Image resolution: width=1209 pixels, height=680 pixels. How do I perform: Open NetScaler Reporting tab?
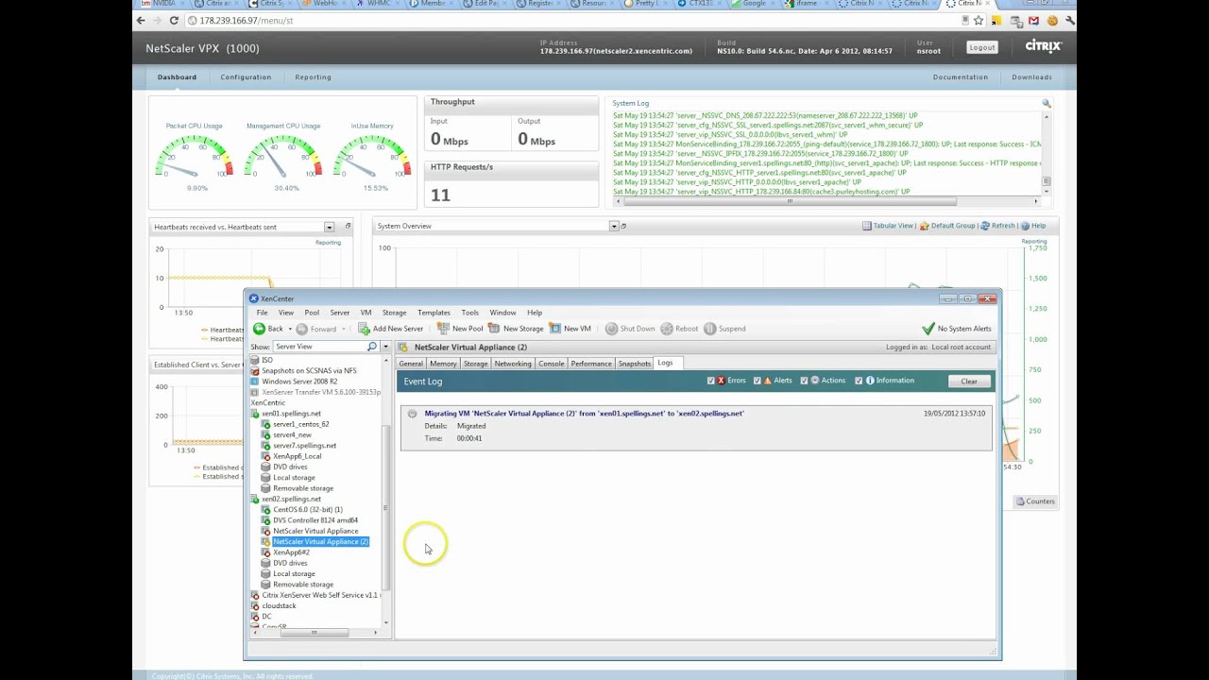pyautogui.click(x=313, y=77)
